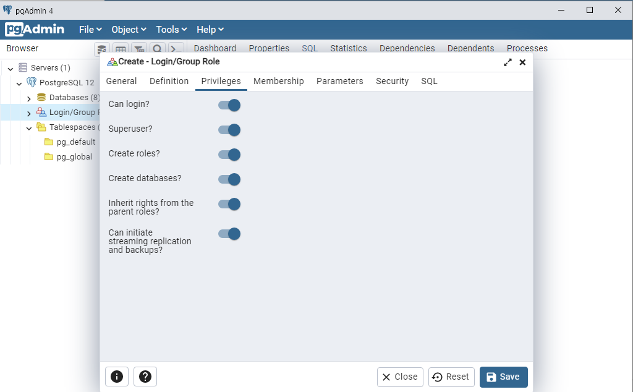Open the Properties tab
The image size is (633, 392).
pos(269,48)
